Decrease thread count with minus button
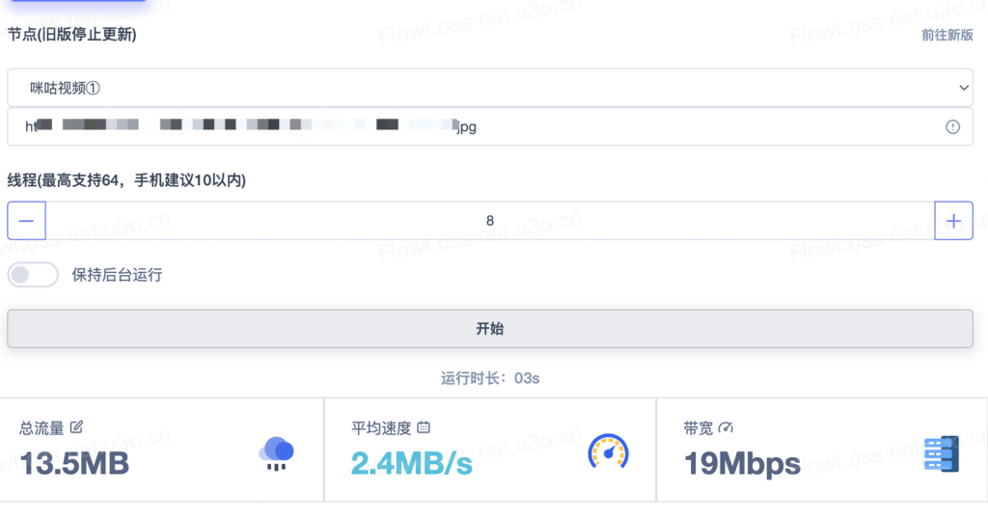This screenshot has height=519, width=988. click(x=26, y=221)
